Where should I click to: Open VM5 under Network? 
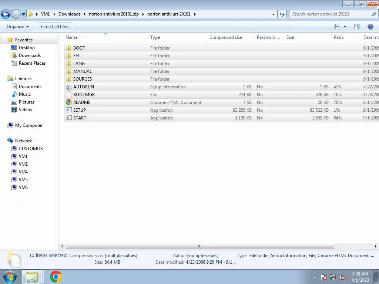pos(23,179)
